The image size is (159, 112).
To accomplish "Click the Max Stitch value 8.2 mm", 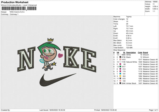I will tap(129, 40).
